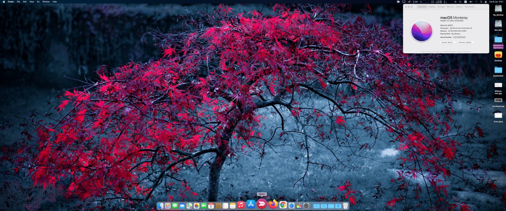Open the View menu

(x=32, y=2)
